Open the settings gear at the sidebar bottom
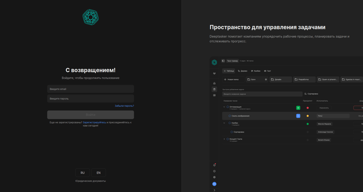Screen dimensions: 363x192 214,177
